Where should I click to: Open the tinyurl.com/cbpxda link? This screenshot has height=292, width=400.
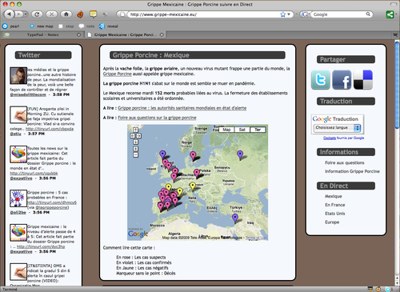[50, 129]
